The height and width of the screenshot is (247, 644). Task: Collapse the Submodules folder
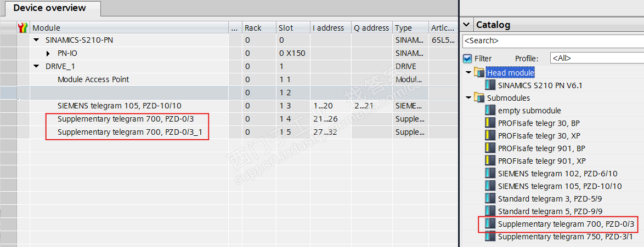(x=468, y=97)
